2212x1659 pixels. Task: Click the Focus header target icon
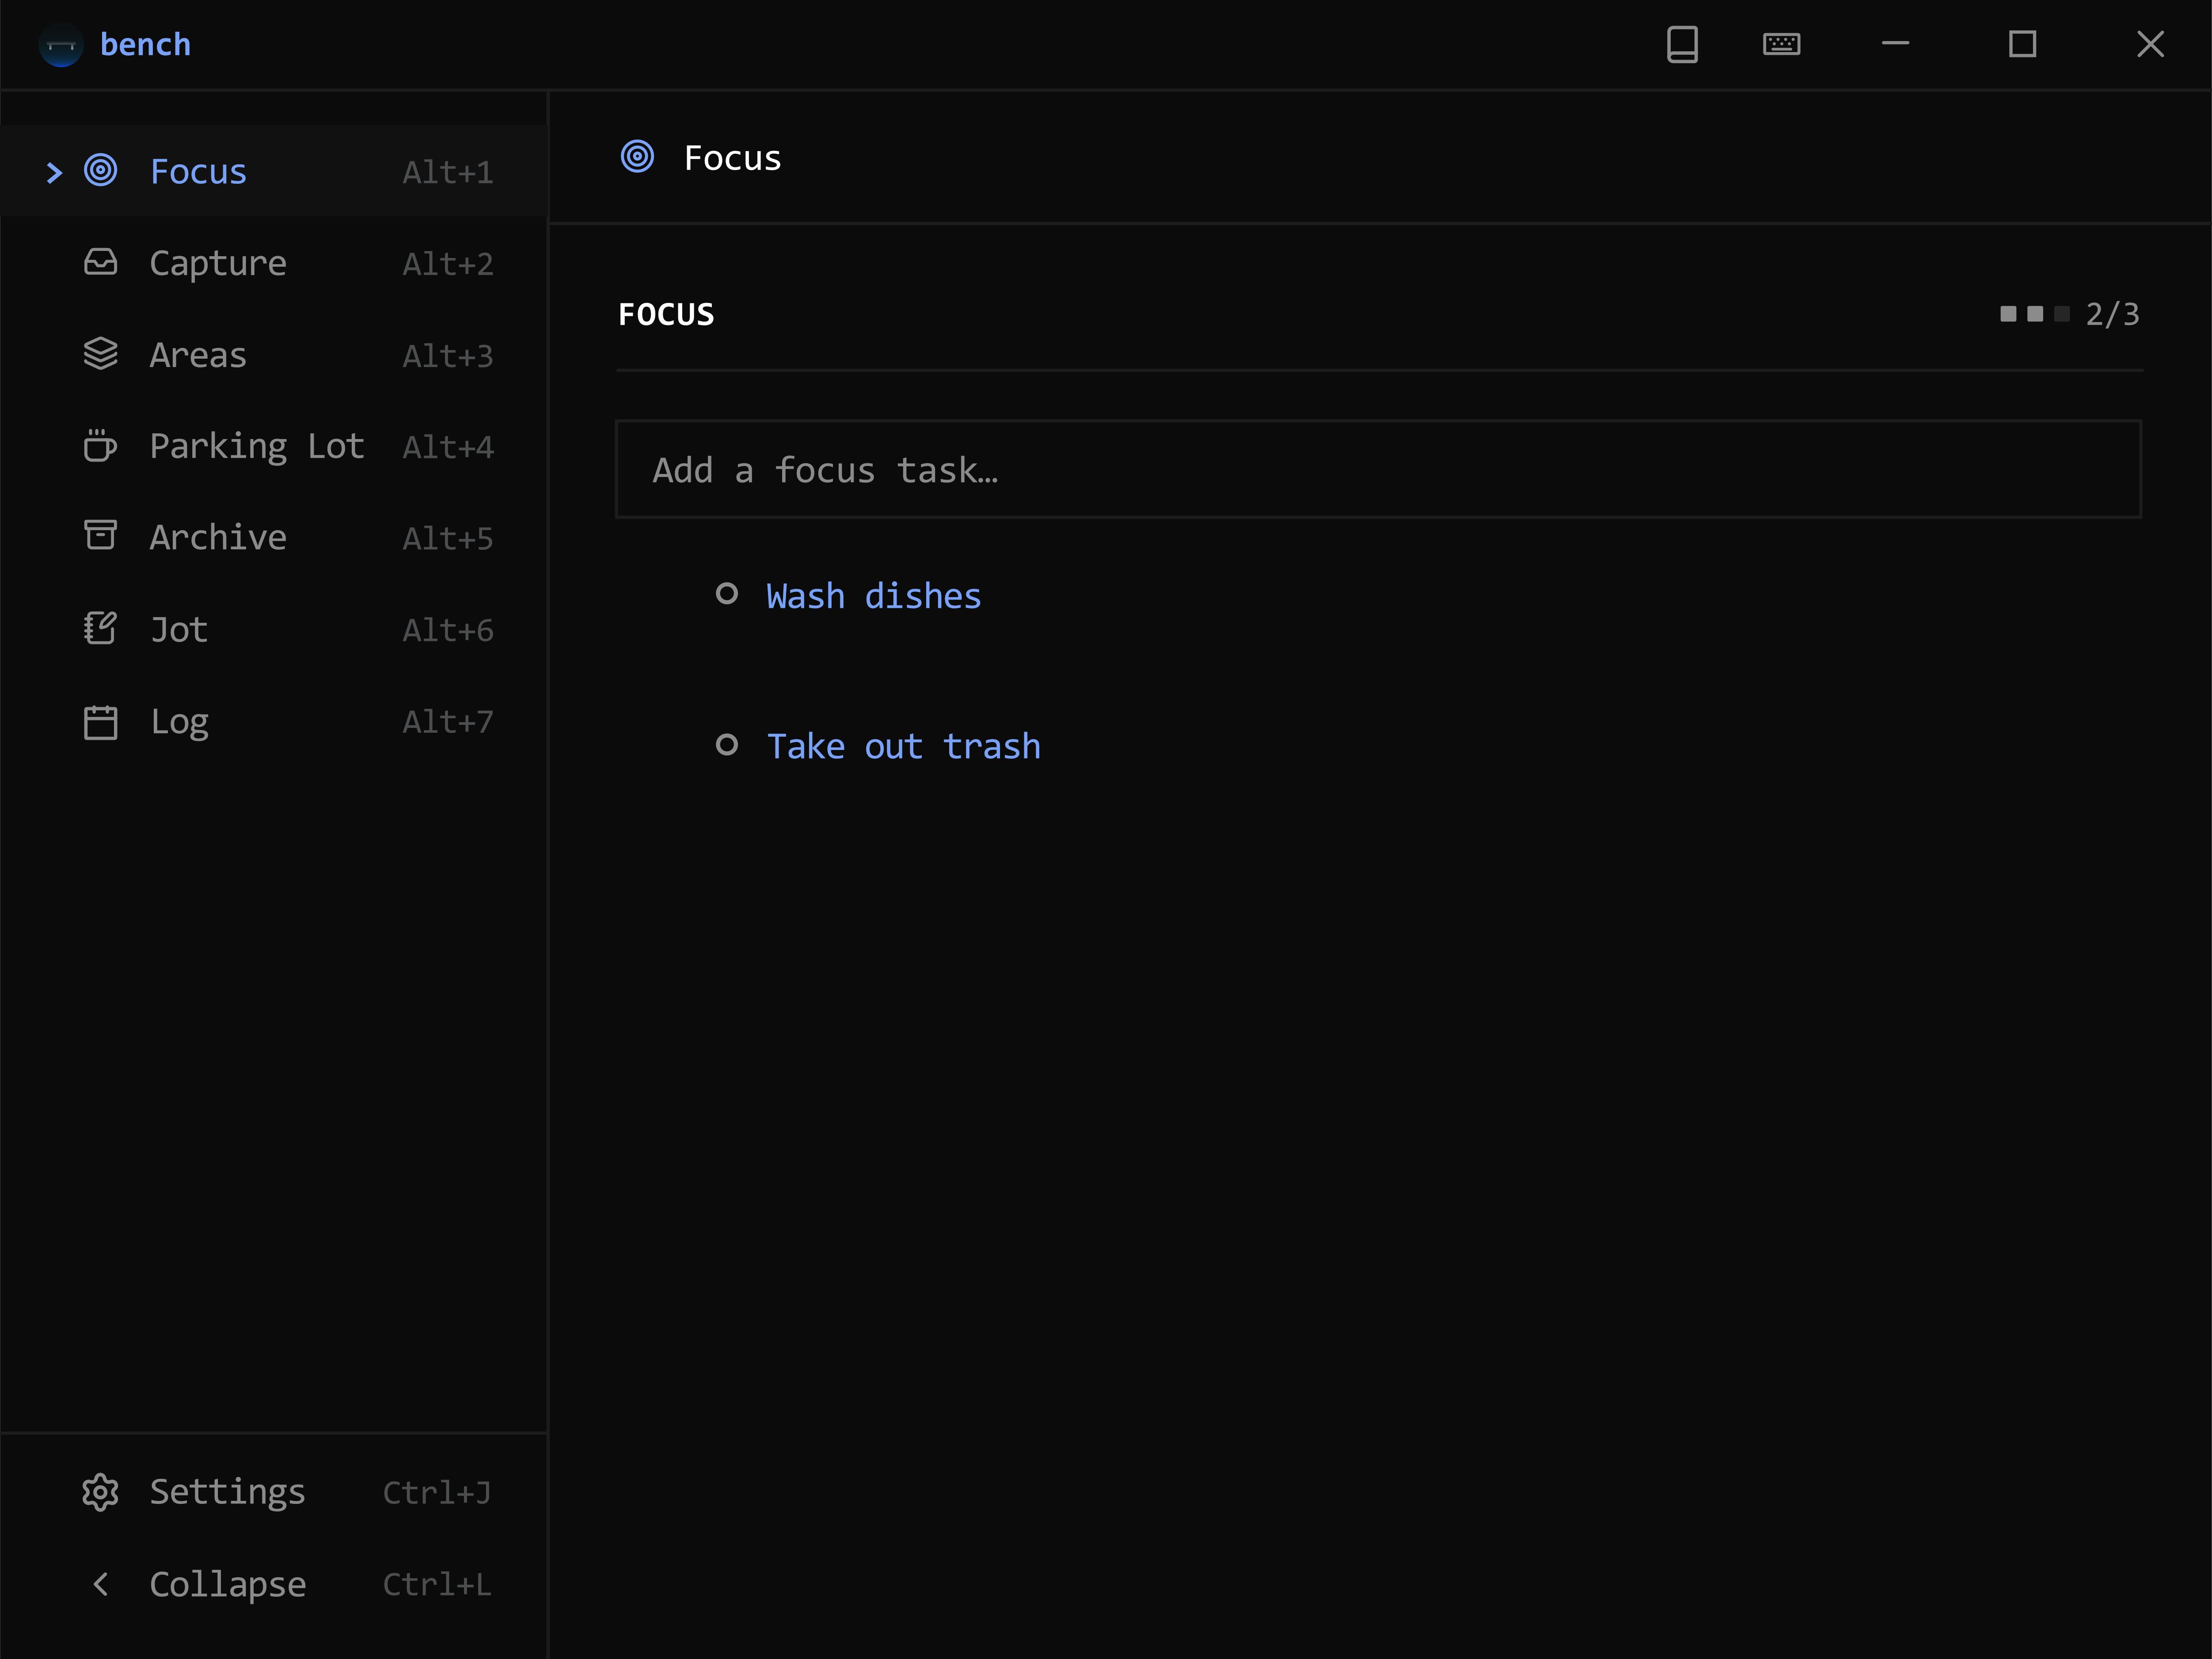(637, 156)
